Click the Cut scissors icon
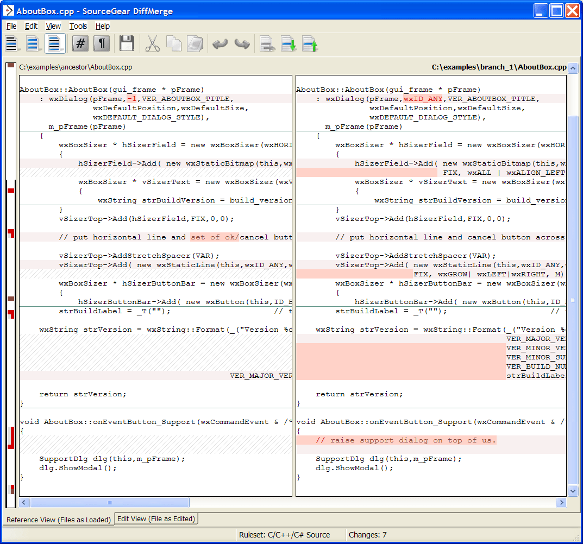 tap(152, 43)
